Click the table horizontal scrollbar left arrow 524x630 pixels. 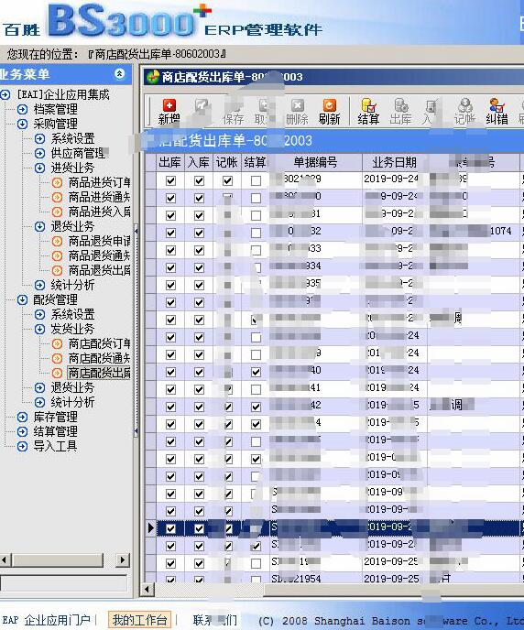pos(147,590)
